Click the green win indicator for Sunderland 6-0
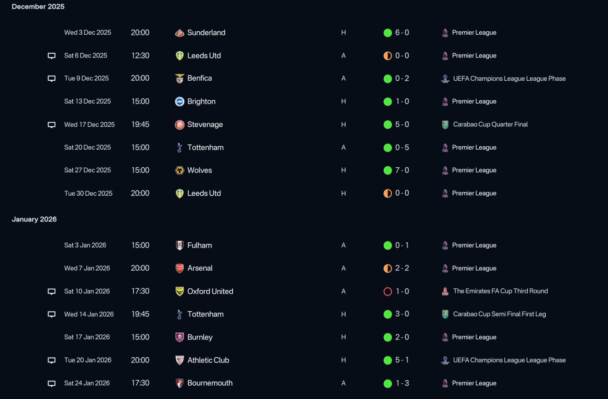 (x=388, y=33)
